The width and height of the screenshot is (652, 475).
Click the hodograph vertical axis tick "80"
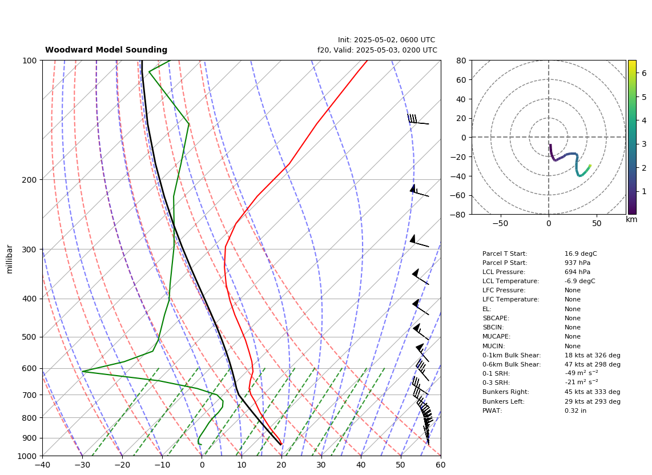pyautogui.click(x=461, y=61)
